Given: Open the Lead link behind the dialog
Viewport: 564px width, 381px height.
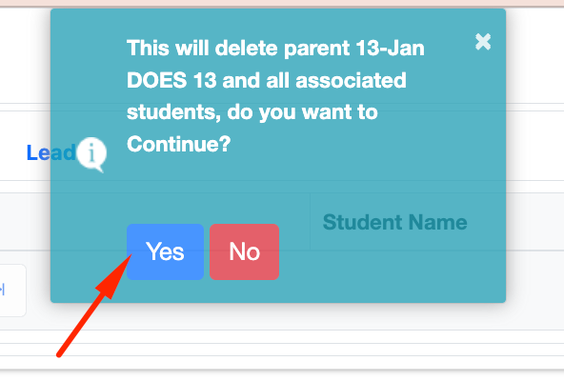Looking at the screenshot, I should click(50, 152).
